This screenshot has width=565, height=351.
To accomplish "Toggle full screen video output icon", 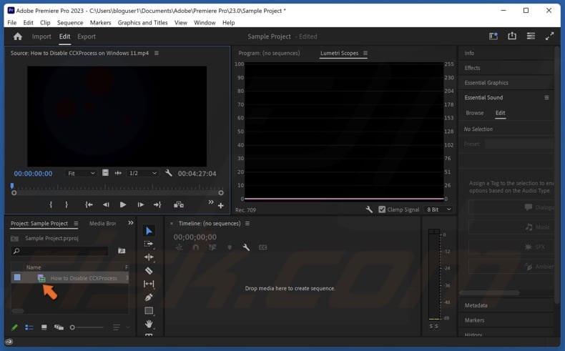I will [549, 36].
